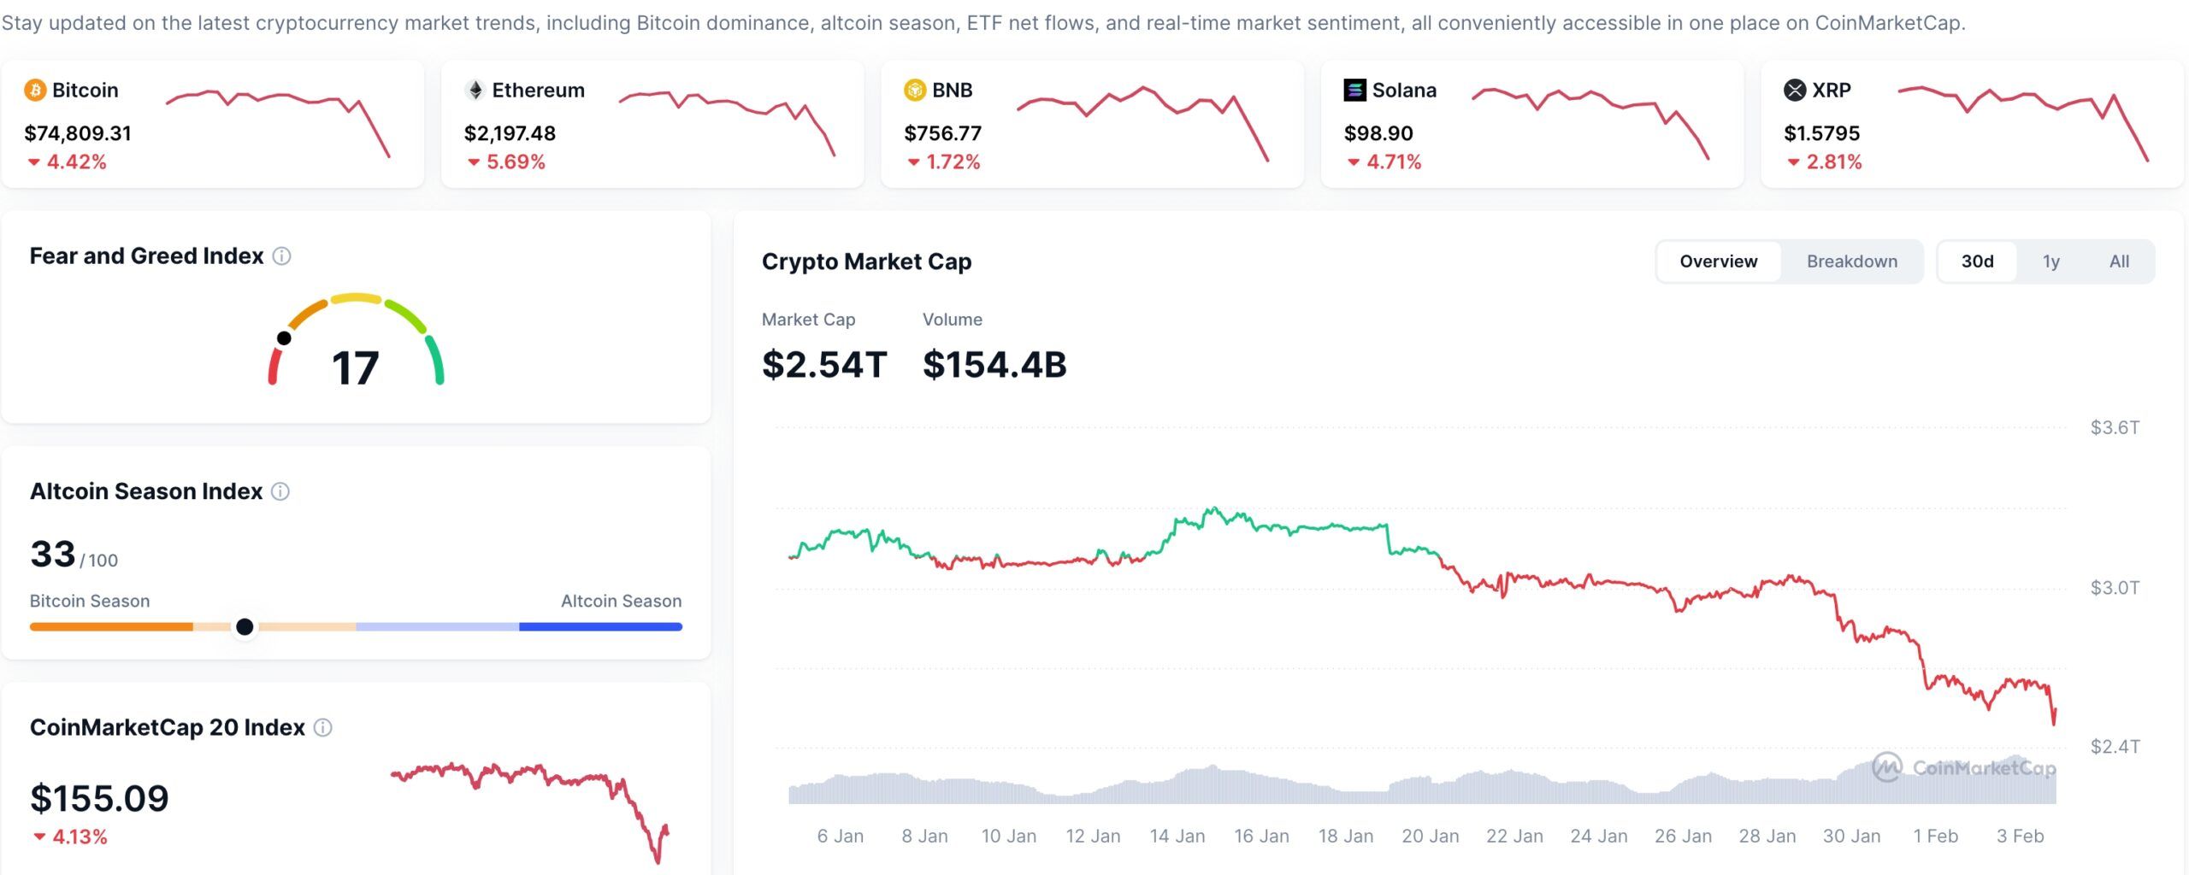Switch chart range to 1y
The width and height of the screenshot is (2189, 875).
click(2050, 261)
